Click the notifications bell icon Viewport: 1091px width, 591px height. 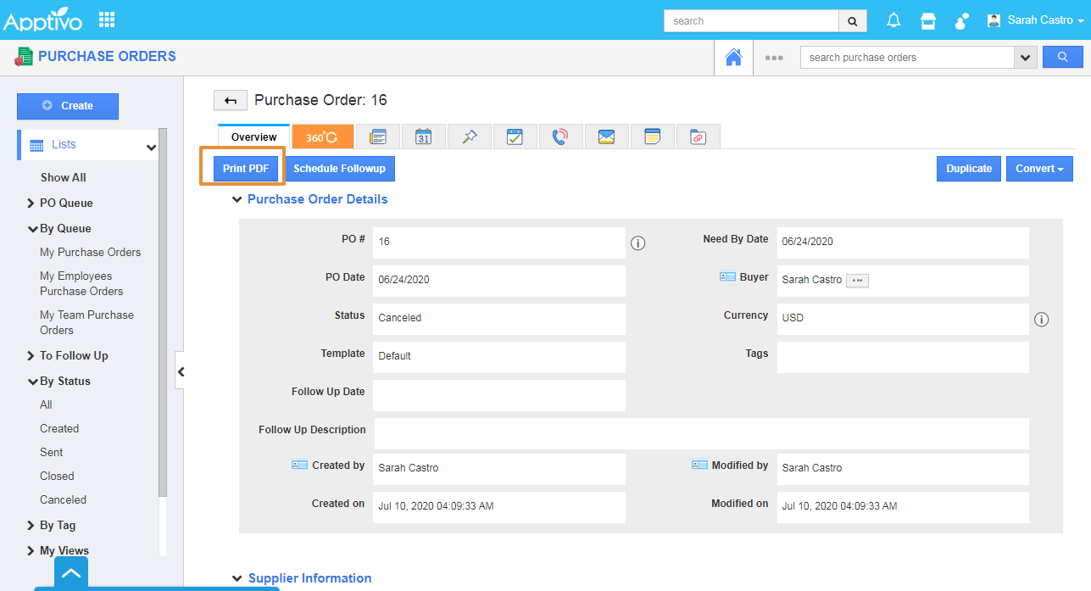893,20
